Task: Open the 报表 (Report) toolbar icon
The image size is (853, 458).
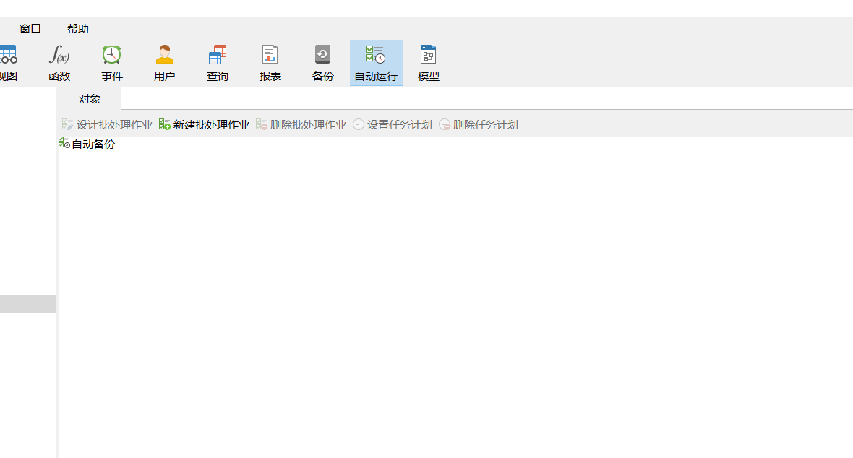Action: tap(270, 62)
